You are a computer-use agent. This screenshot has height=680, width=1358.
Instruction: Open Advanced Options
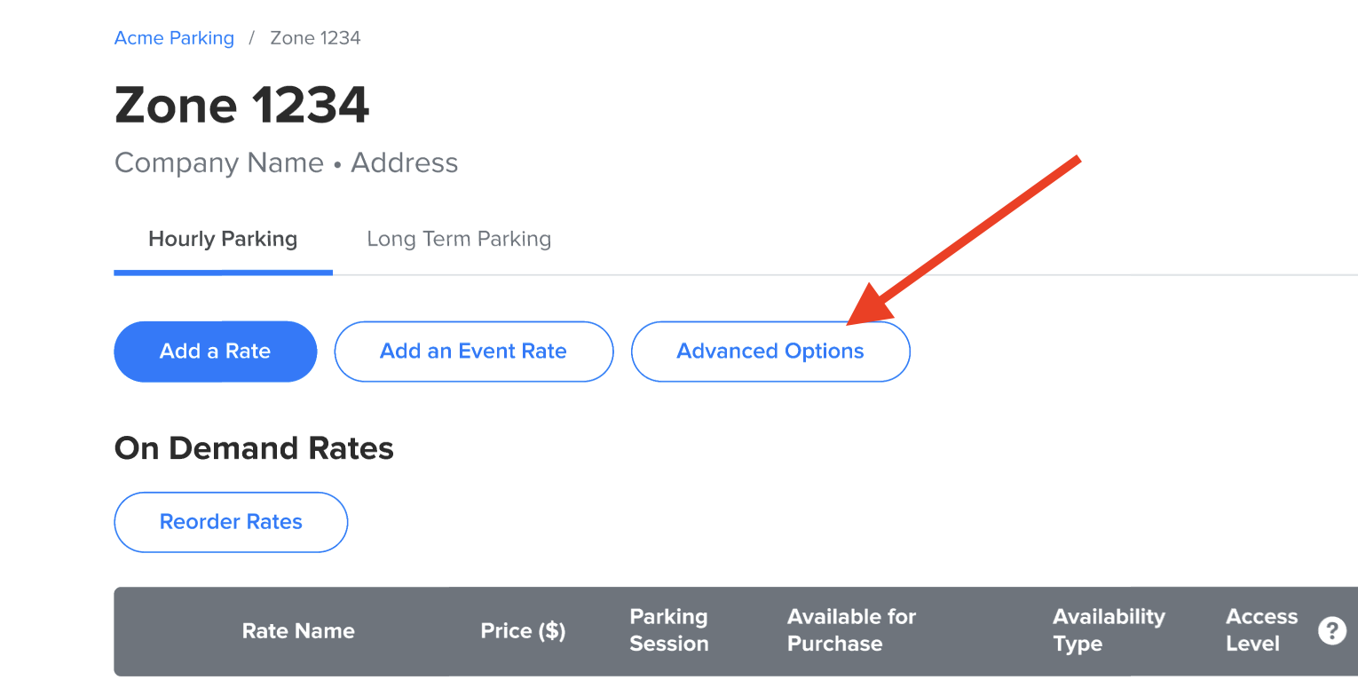point(770,352)
